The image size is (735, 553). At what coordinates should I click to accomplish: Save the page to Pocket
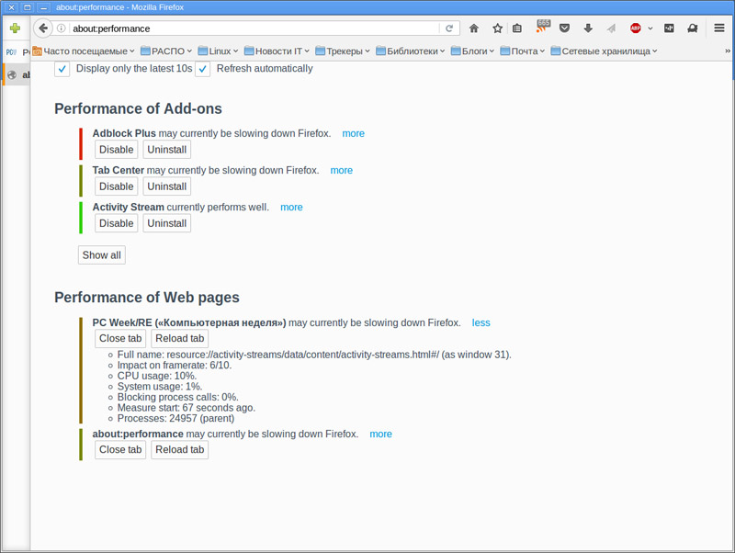point(564,28)
